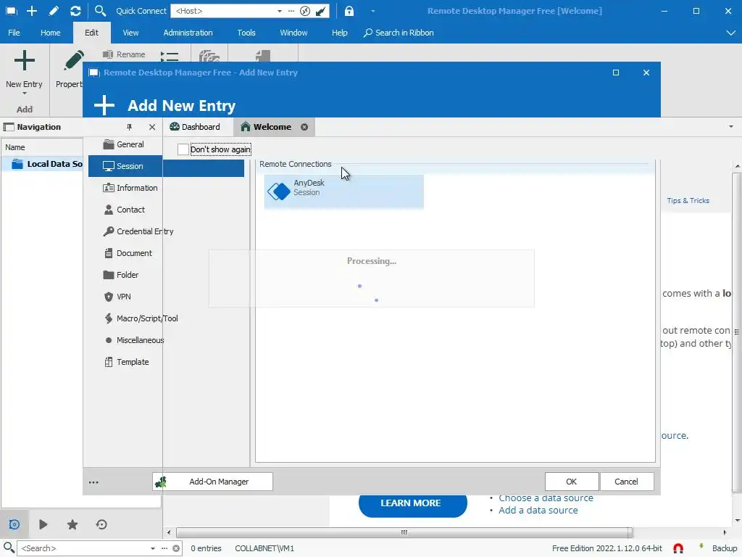Open Administration ribbon tab
Viewport: 742px width, 557px height.
pyautogui.click(x=188, y=33)
